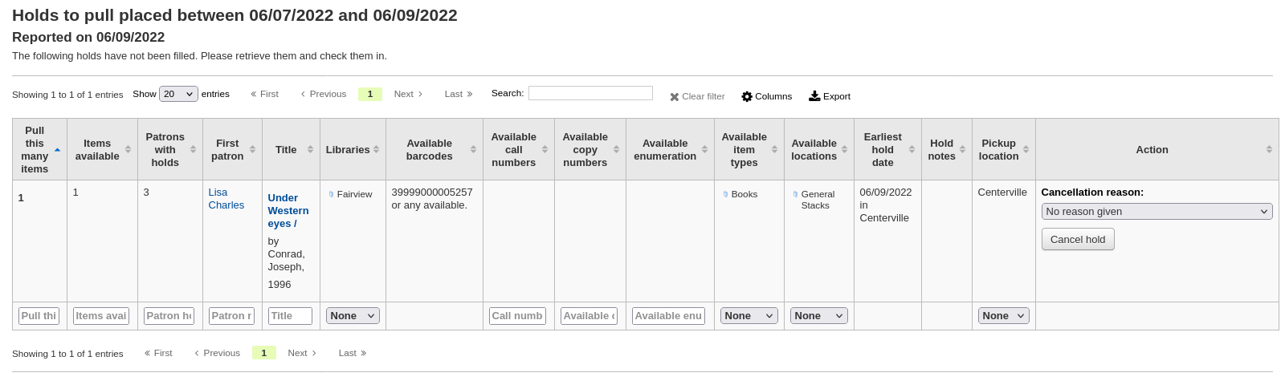Open the Available item types filter dropdown
The width and height of the screenshot is (1285, 385).
(x=749, y=316)
